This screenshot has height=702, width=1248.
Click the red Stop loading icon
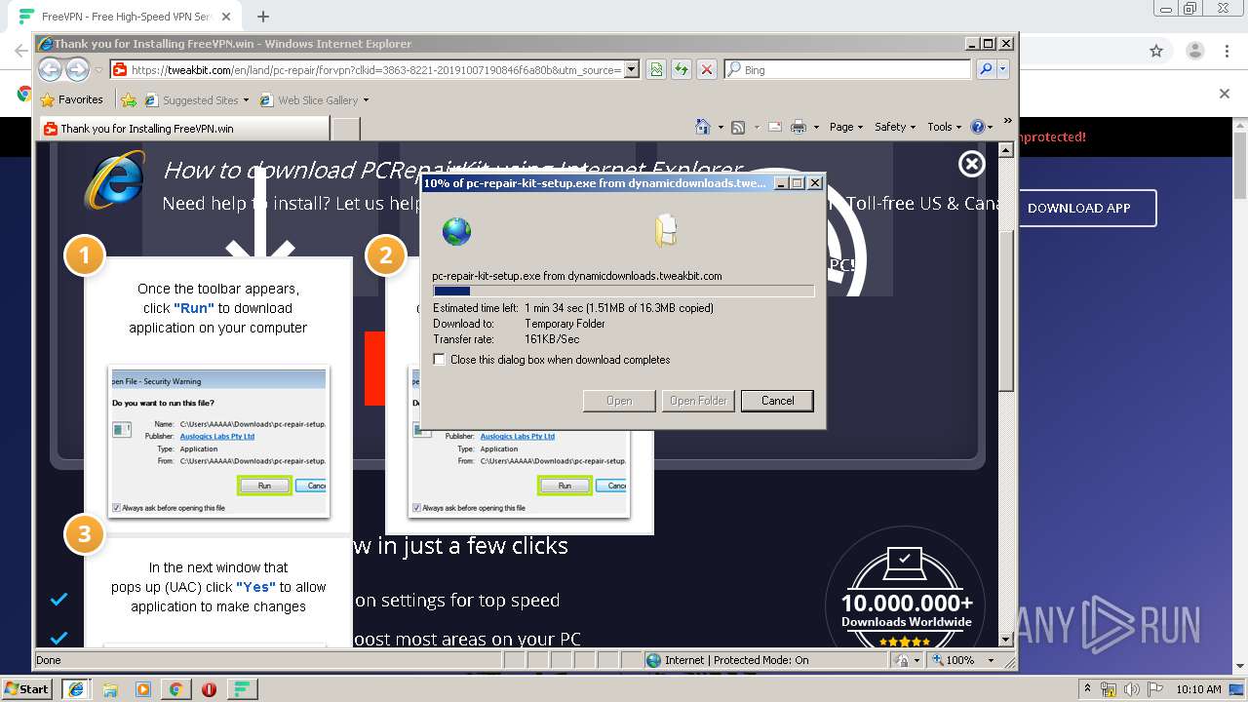(x=707, y=69)
